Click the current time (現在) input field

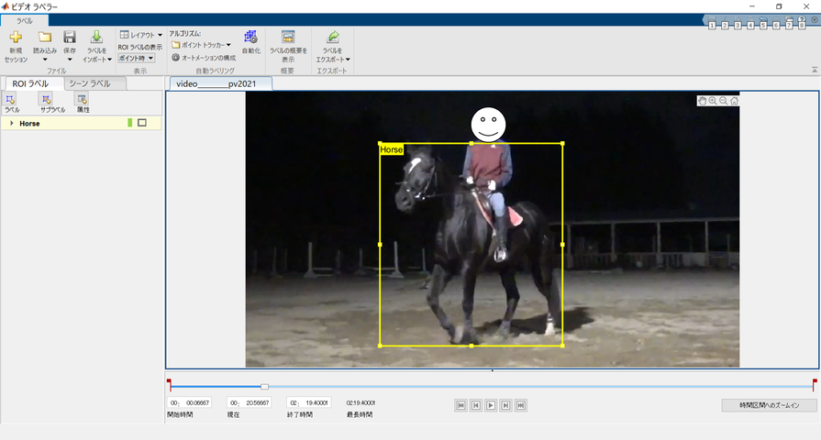250,402
